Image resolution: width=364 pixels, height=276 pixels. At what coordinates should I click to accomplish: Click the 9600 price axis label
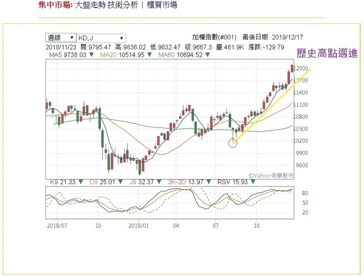pyautogui.click(x=301, y=165)
